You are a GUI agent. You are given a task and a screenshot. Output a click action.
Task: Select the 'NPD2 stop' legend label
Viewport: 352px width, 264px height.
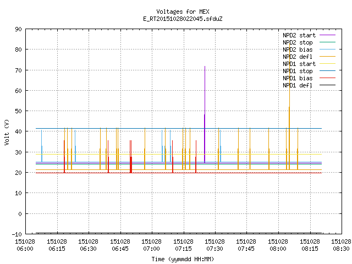click(298, 42)
